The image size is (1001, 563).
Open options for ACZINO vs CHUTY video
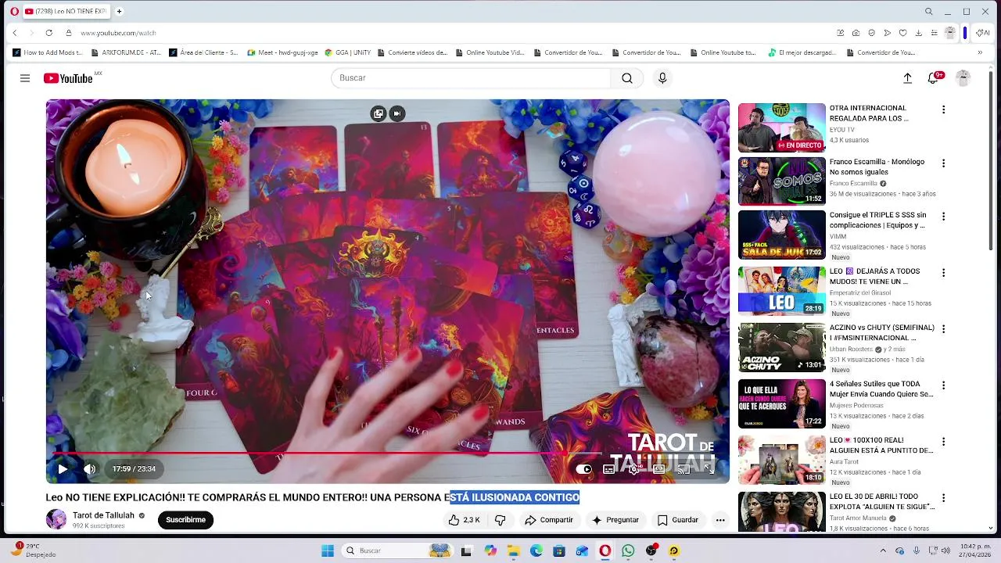point(943,329)
